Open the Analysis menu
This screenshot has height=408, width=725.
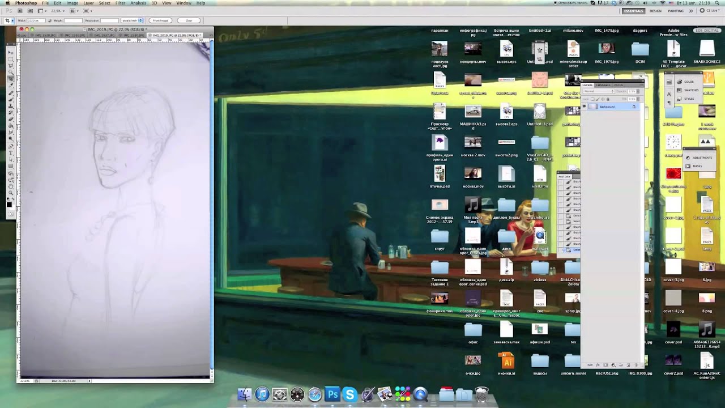click(138, 3)
